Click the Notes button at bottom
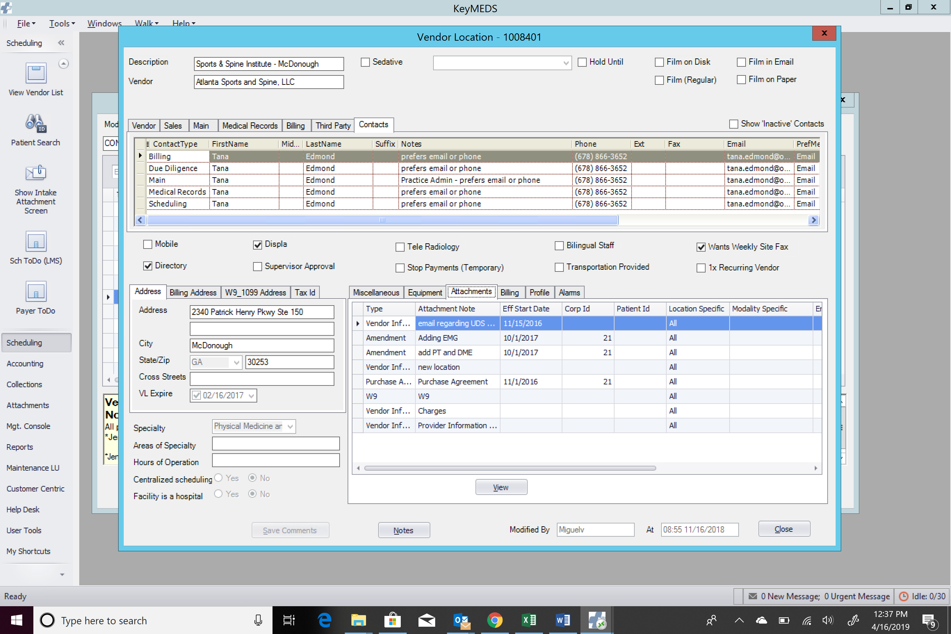This screenshot has height=634, width=951. click(403, 529)
